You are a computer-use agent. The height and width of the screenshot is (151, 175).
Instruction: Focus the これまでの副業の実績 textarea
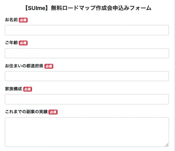point(87,132)
